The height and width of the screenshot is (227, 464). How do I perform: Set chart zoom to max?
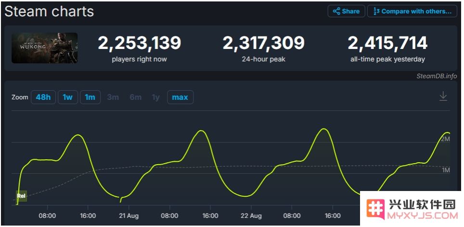(180, 97)
